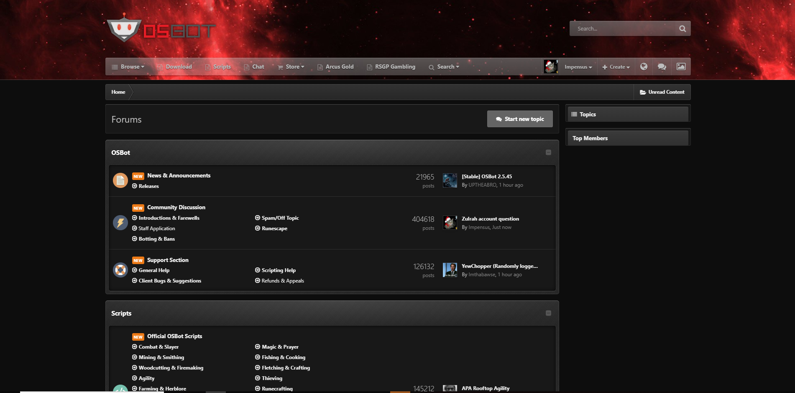Open the Store dropdown menu

pyautogui.click(x=291, y=67)
